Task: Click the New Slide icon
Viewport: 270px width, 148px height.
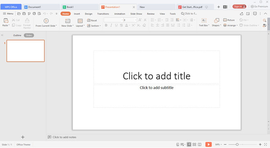Action: (67, 21)
